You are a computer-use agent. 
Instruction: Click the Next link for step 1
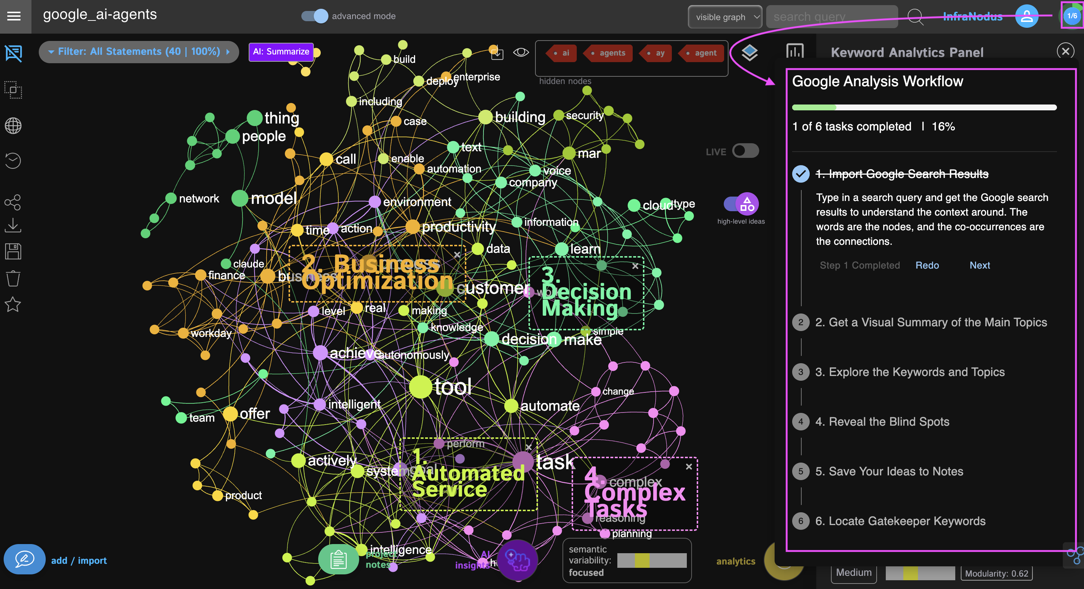[x=980, y=265]
